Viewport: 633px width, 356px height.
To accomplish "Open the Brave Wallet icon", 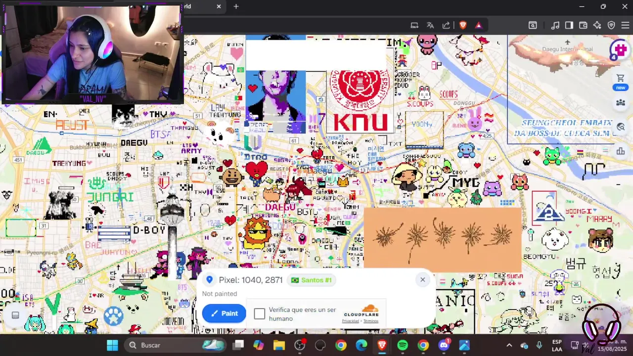I will tap(583, 25).
